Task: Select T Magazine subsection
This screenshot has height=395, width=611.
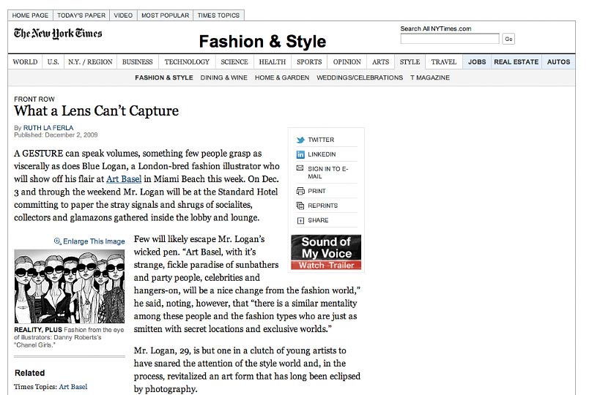Action: [x=430, y=78]
